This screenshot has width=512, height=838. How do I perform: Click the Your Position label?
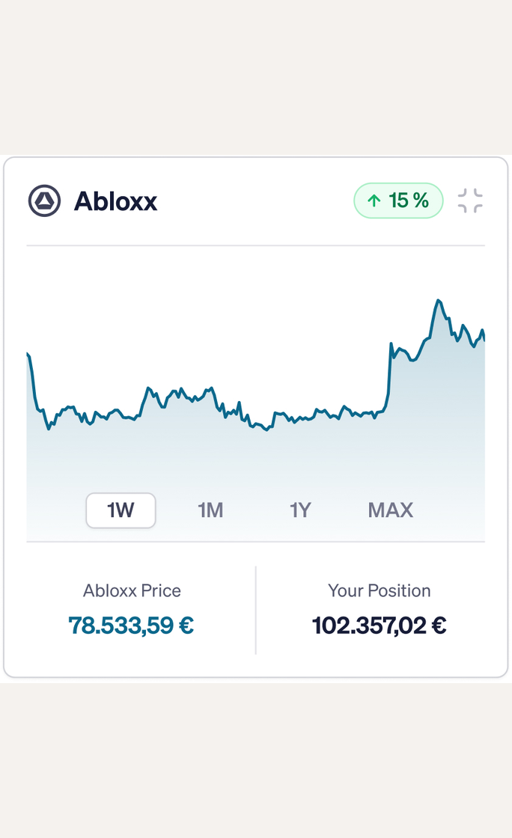pyautogui.click(x=380, y=590)
